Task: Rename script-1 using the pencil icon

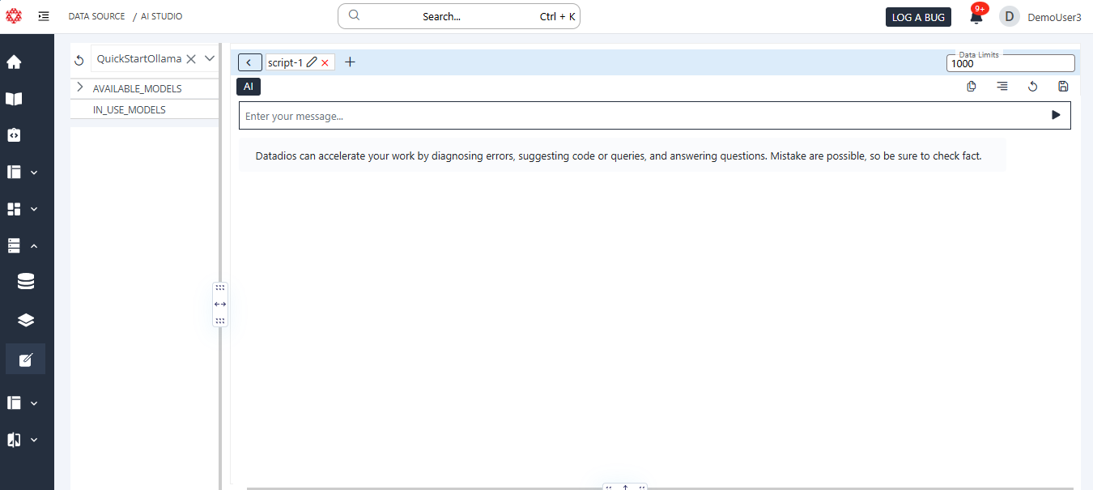Action: coord(312,62)
